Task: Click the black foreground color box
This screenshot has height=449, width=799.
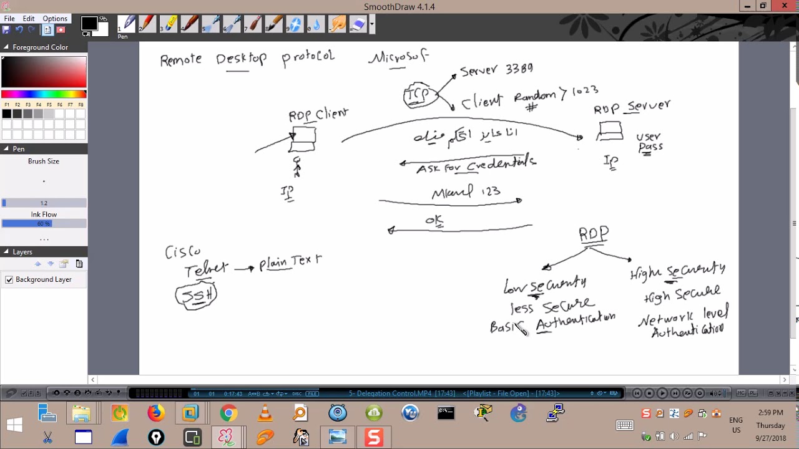Action: click(x=89, y=23)
